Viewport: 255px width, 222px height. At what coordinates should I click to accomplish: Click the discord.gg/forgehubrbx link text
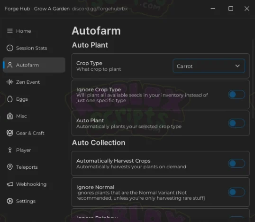(100, 9)
